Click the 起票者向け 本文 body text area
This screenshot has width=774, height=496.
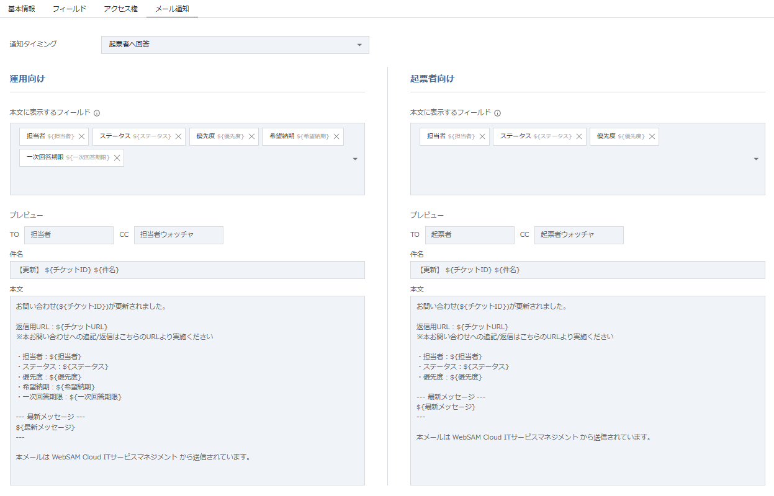coord(587,391)
